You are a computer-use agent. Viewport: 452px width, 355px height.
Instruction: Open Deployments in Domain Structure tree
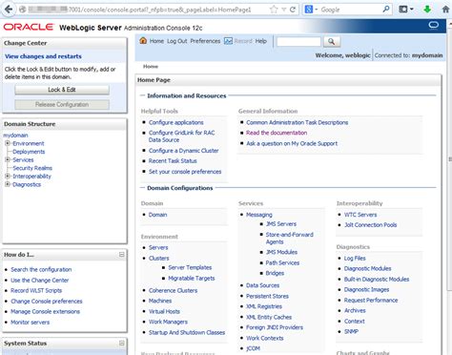[29, 152]
